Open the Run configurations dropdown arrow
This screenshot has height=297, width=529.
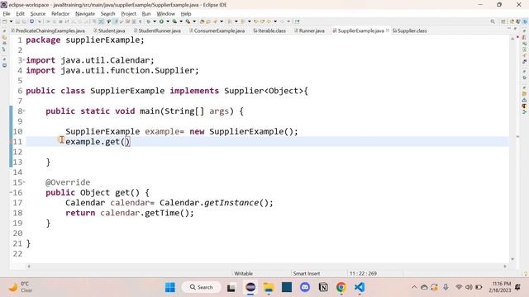(168, 21)
